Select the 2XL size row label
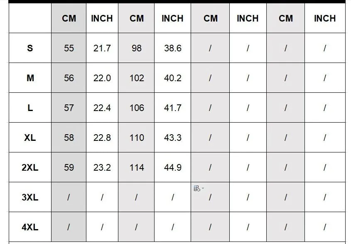The image size is (351, 244). (30, 167)
